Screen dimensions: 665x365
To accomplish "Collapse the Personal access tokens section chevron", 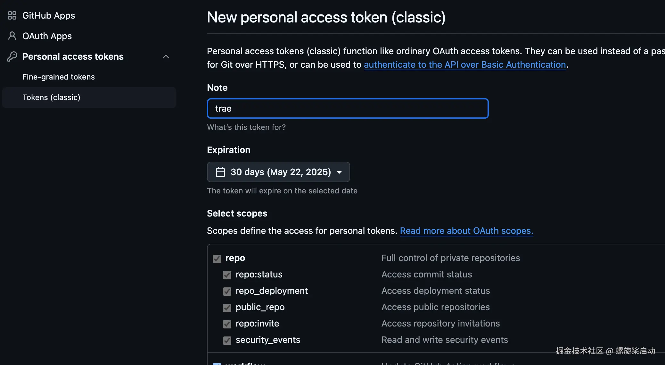I will click(x=166, y=57).
